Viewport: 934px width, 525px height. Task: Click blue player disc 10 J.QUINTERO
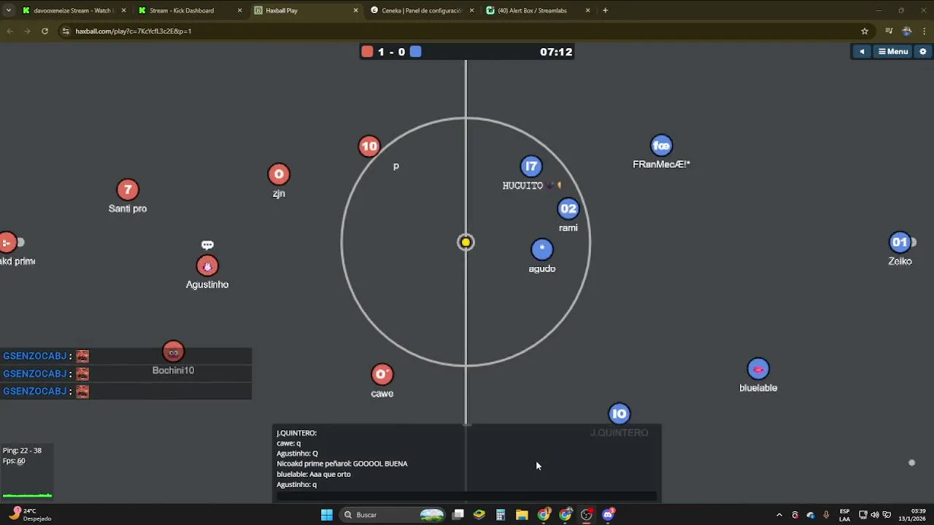click(x=619, y=414)
